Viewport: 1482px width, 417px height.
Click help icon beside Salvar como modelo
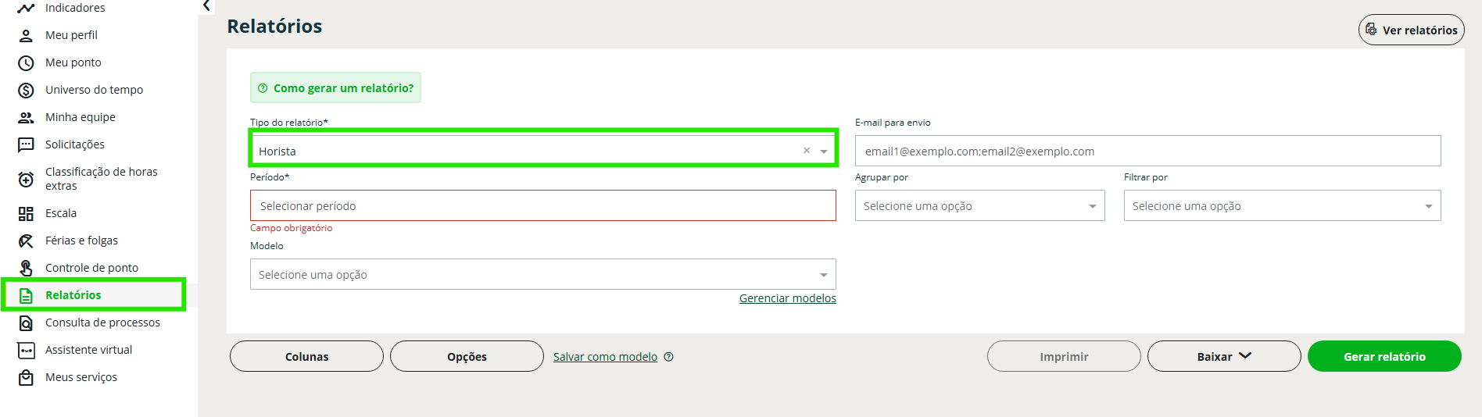tap(668, 357)
